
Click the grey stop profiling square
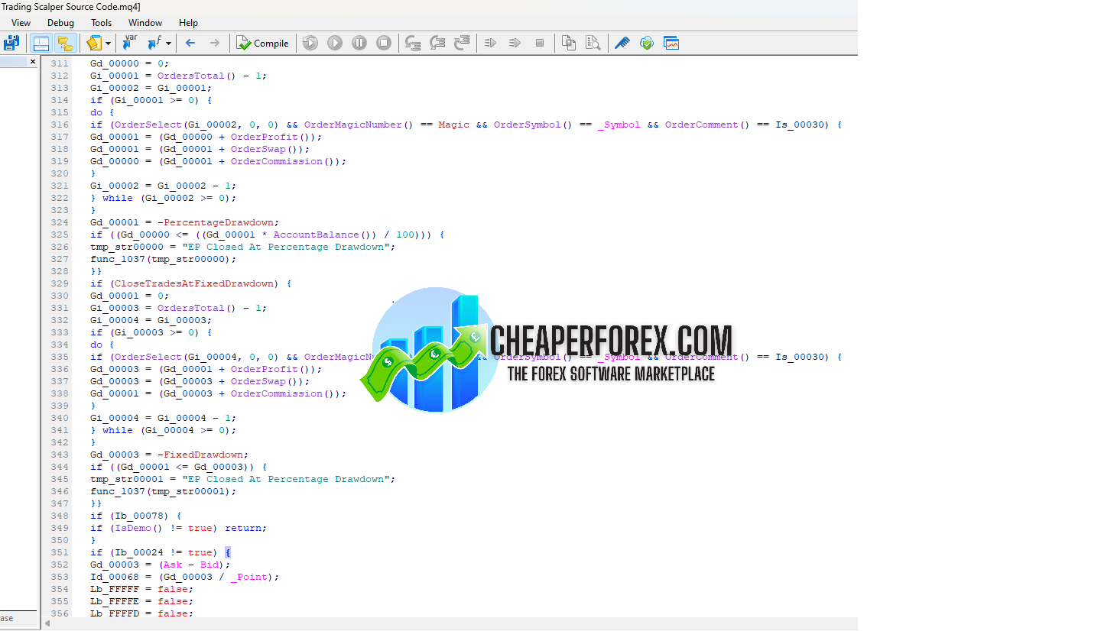[x=540, y=43]
